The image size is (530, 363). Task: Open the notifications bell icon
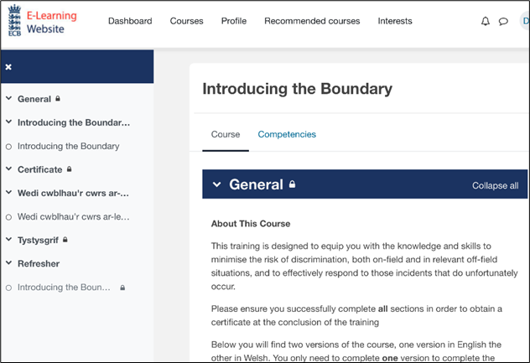pos(485,22)
